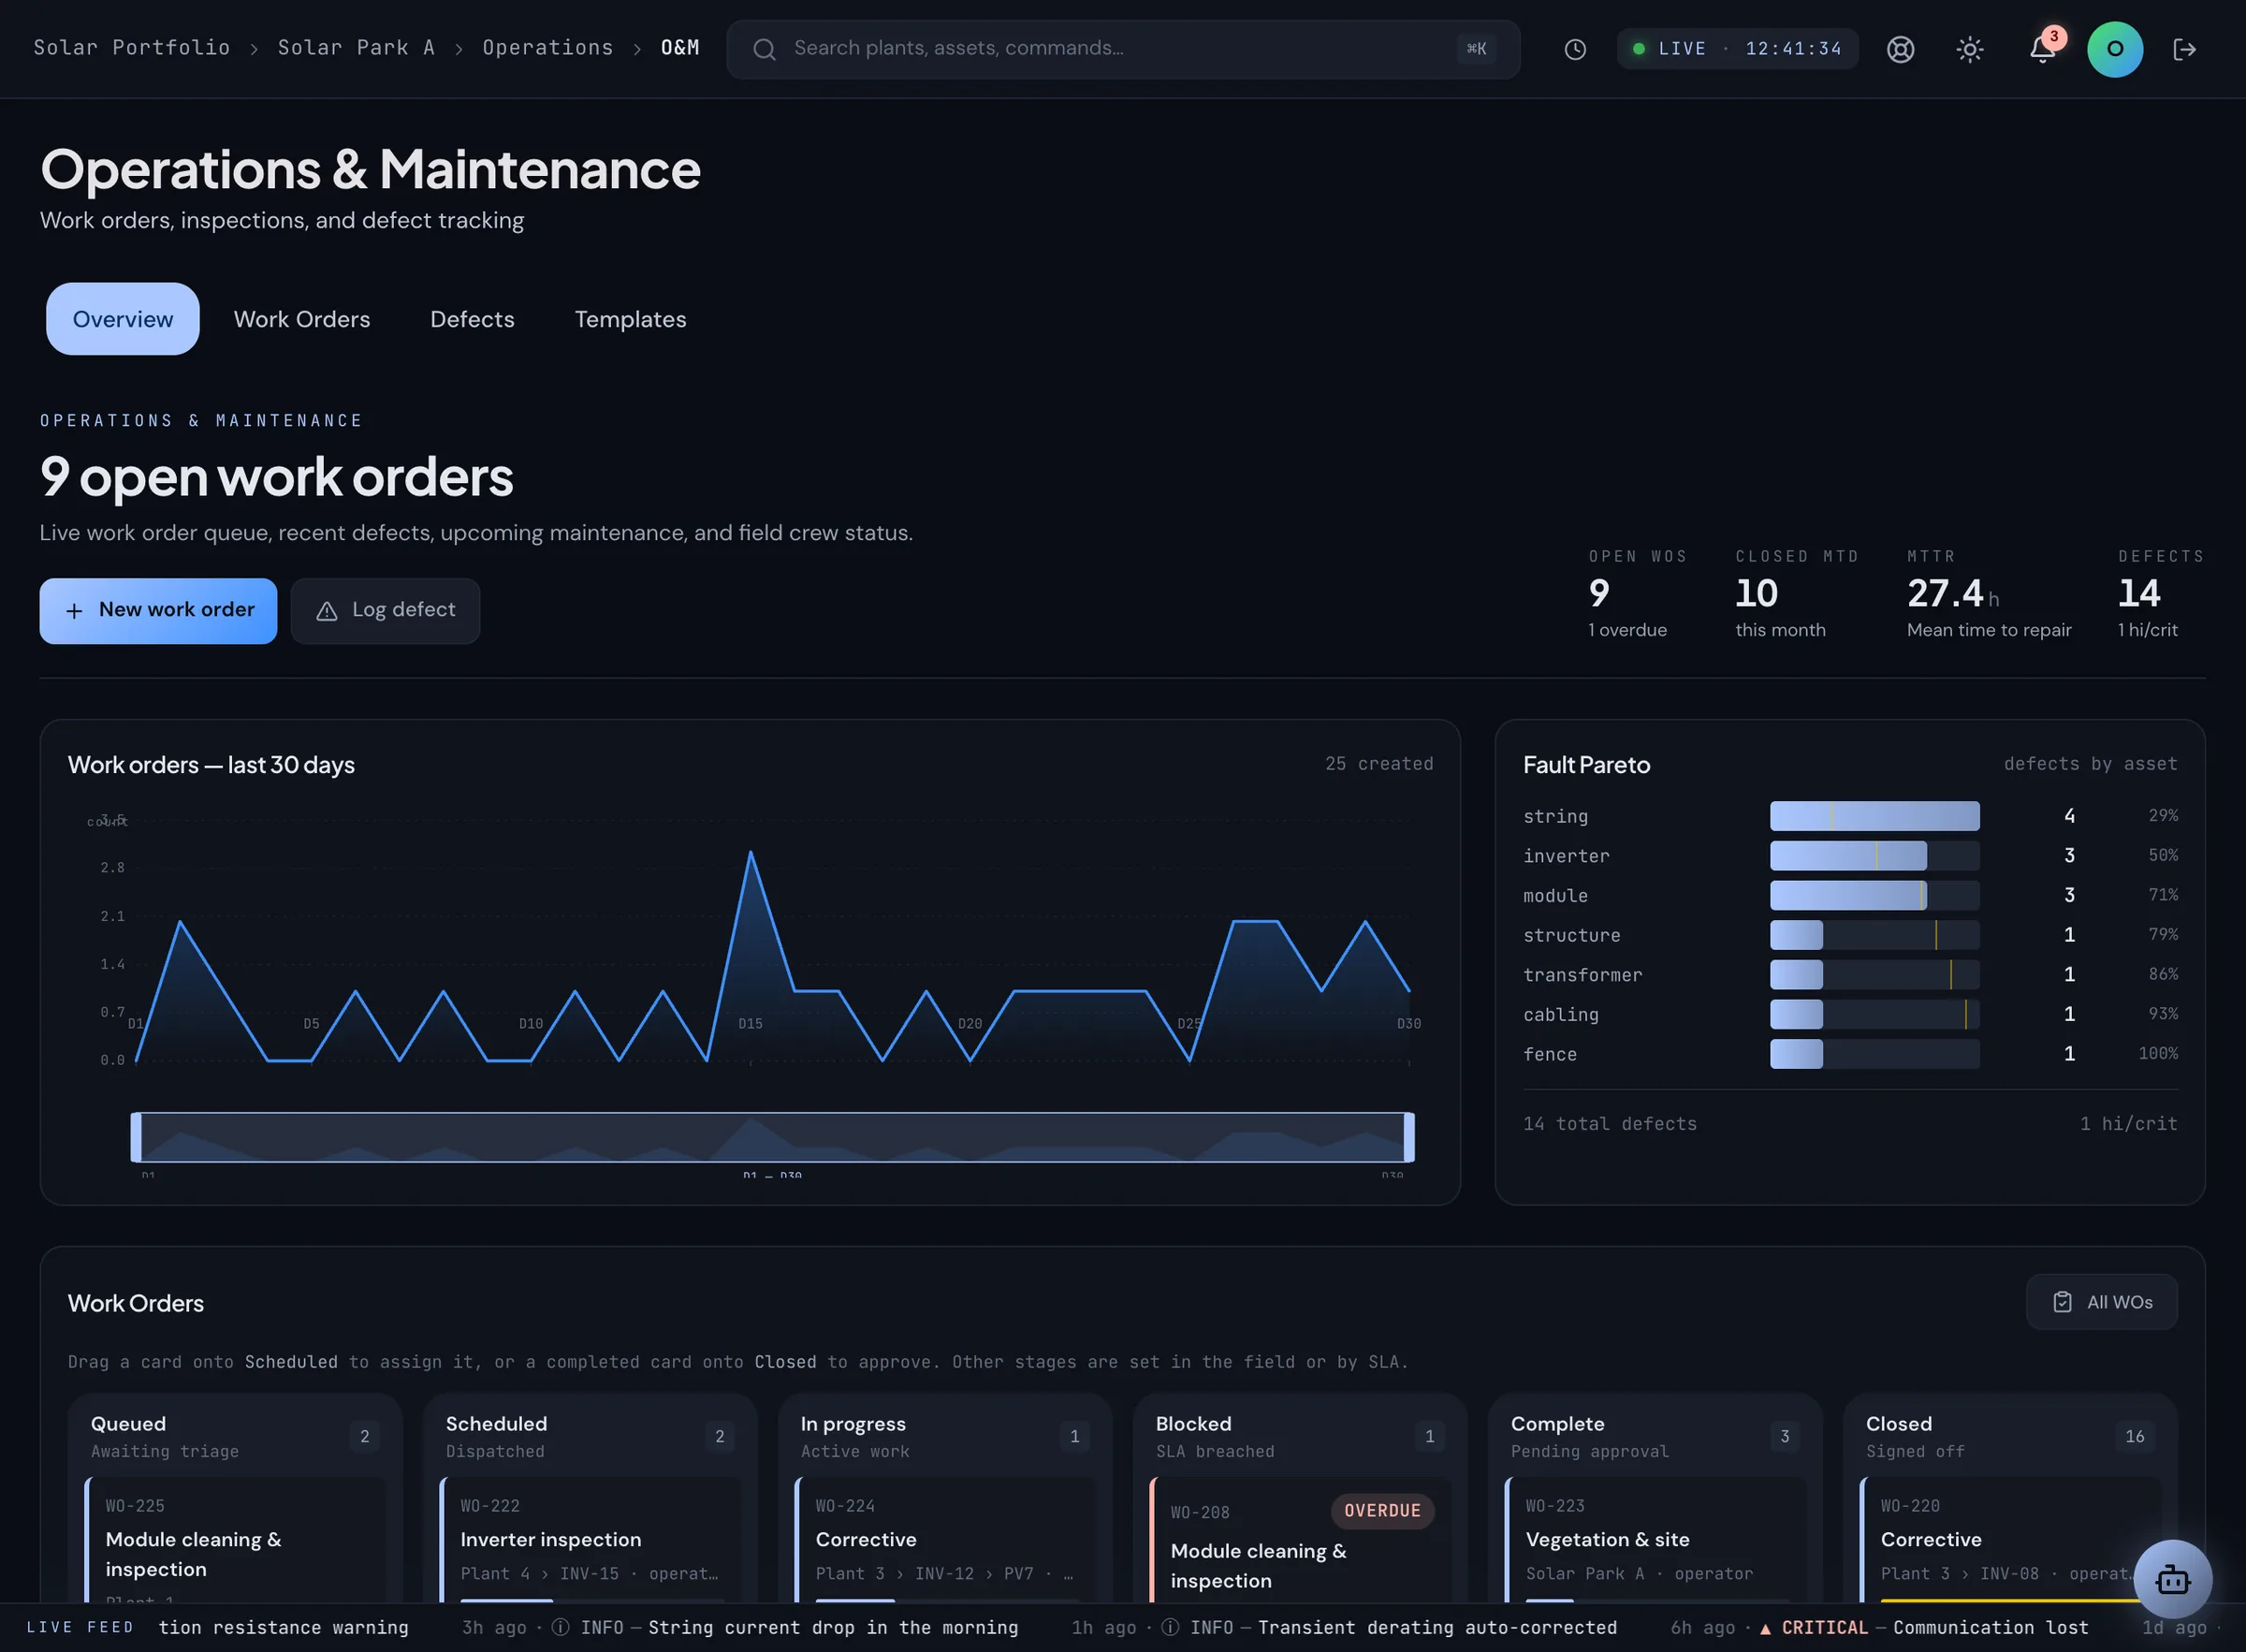Open the notifications bell
Screen dimensions: 2246x1652
tap(2041, 49)
